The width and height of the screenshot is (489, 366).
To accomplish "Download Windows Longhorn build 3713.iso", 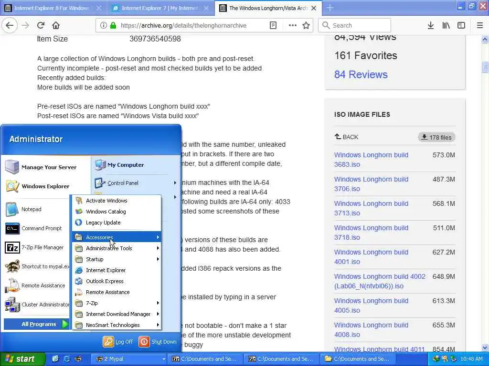I will click(x=371, y=208).
